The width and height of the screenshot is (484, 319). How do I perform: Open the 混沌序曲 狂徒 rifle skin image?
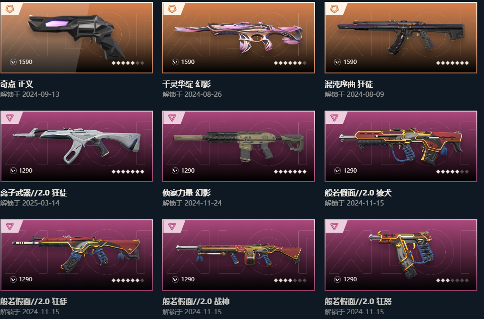(x=401, y=36)
